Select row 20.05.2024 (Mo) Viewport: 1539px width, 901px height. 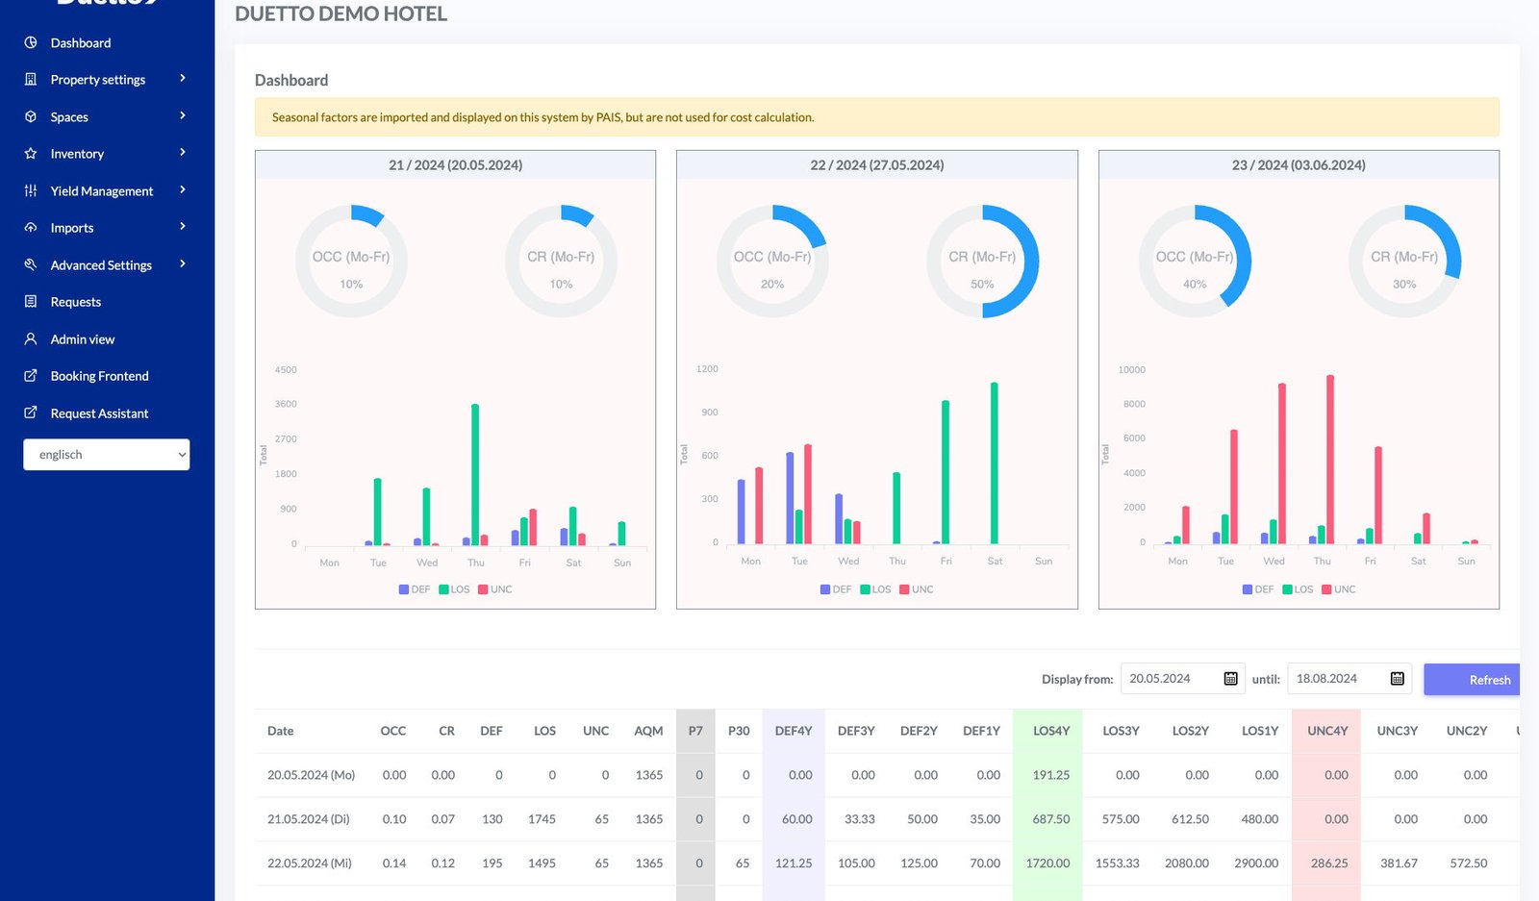887,775
